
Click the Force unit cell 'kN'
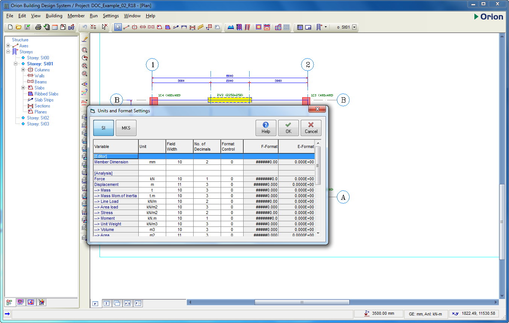tap(152, 179)
